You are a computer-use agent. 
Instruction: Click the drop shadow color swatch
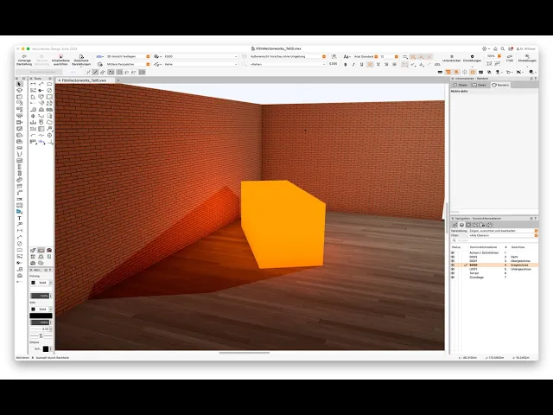46,348
